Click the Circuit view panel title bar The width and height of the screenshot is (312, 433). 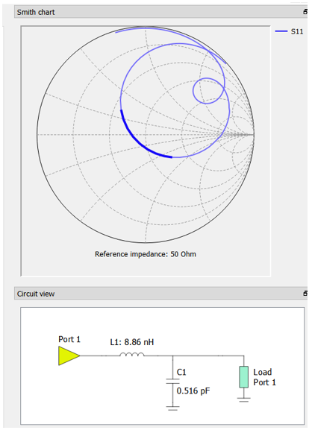(160, 294)
